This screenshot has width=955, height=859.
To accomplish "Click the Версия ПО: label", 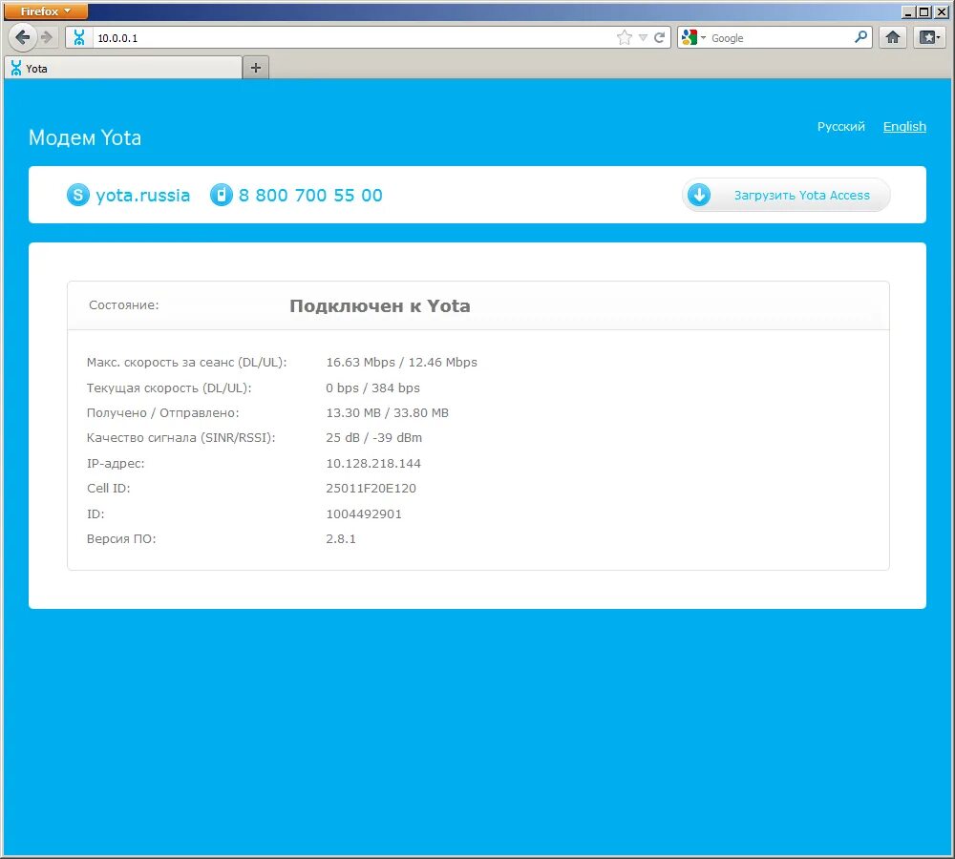I will 121,538.
